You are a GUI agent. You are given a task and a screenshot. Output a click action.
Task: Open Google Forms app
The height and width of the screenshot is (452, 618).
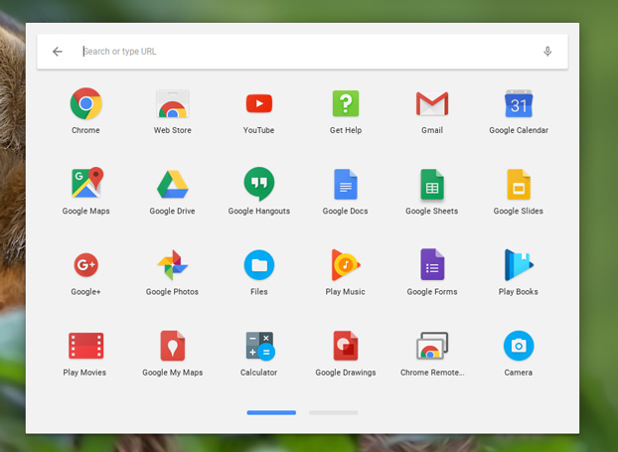point(432,264)
